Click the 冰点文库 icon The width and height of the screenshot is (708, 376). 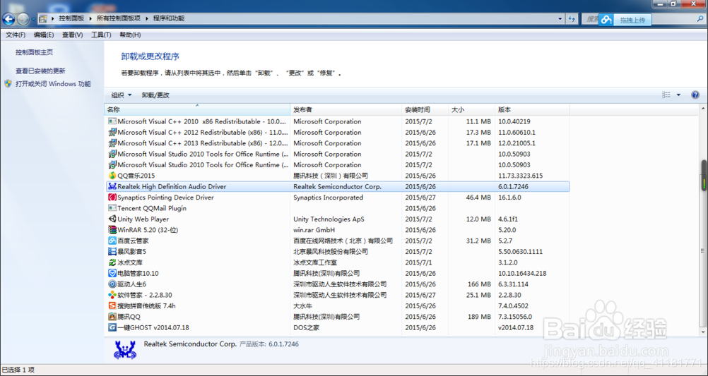click(x=112, y=262)
